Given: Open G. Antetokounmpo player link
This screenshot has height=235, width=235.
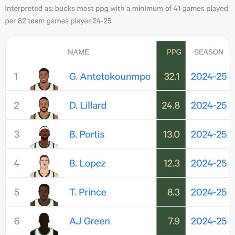Looking at the screenshot, I should coord(110,77).
